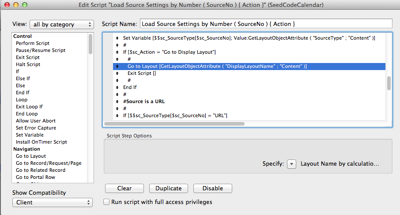Open the Show Compatibility Client dropdown
Screen dimensions: 400x215
[52, 203]
